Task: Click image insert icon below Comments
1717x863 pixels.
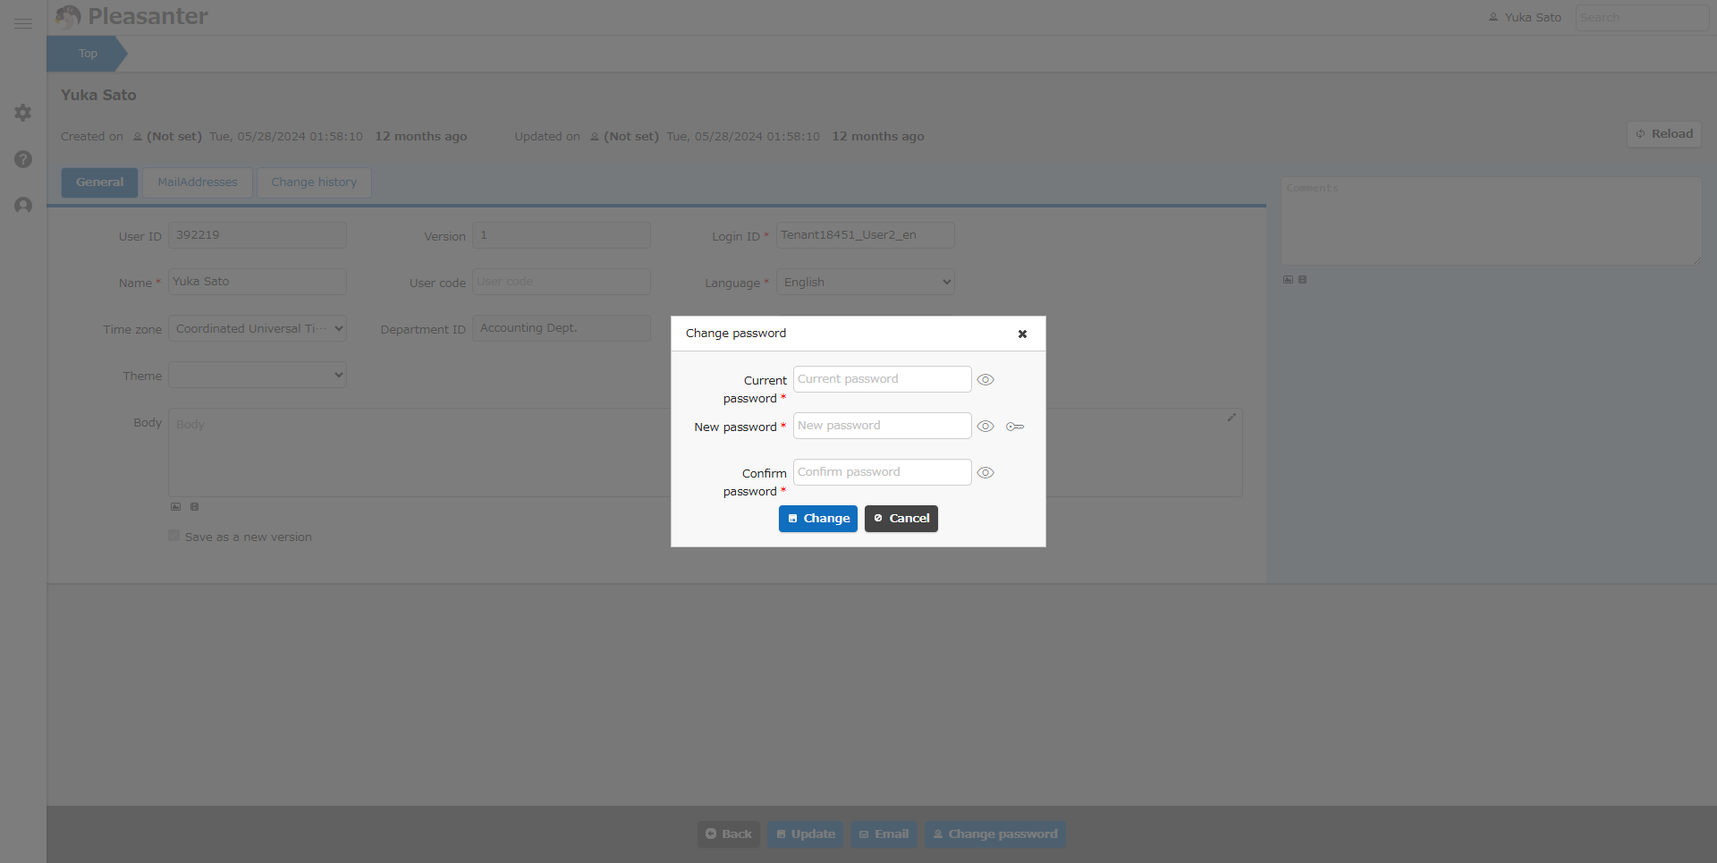Action: [x=1288, y=279]
